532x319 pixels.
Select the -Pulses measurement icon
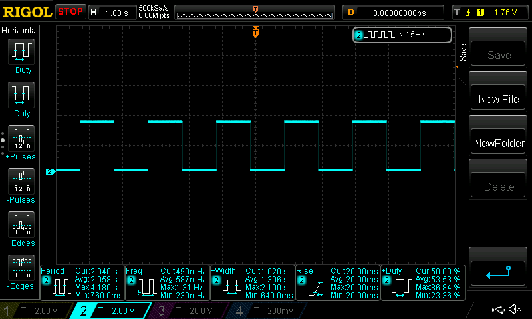coord(21,181)
